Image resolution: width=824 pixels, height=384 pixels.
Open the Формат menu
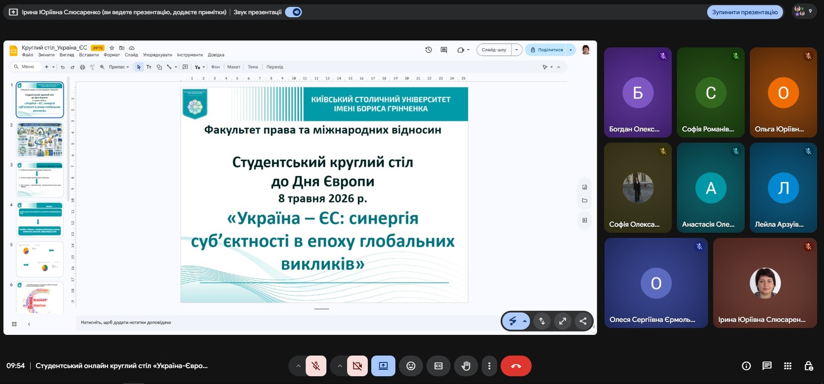tap(112, 55)
